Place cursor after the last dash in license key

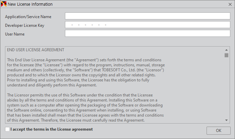107,25
